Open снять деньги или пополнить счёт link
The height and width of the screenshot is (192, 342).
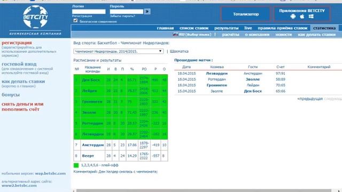coord(22,107)
